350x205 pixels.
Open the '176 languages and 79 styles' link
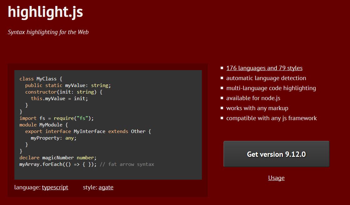pyautogui.click(x=264, y=68)
